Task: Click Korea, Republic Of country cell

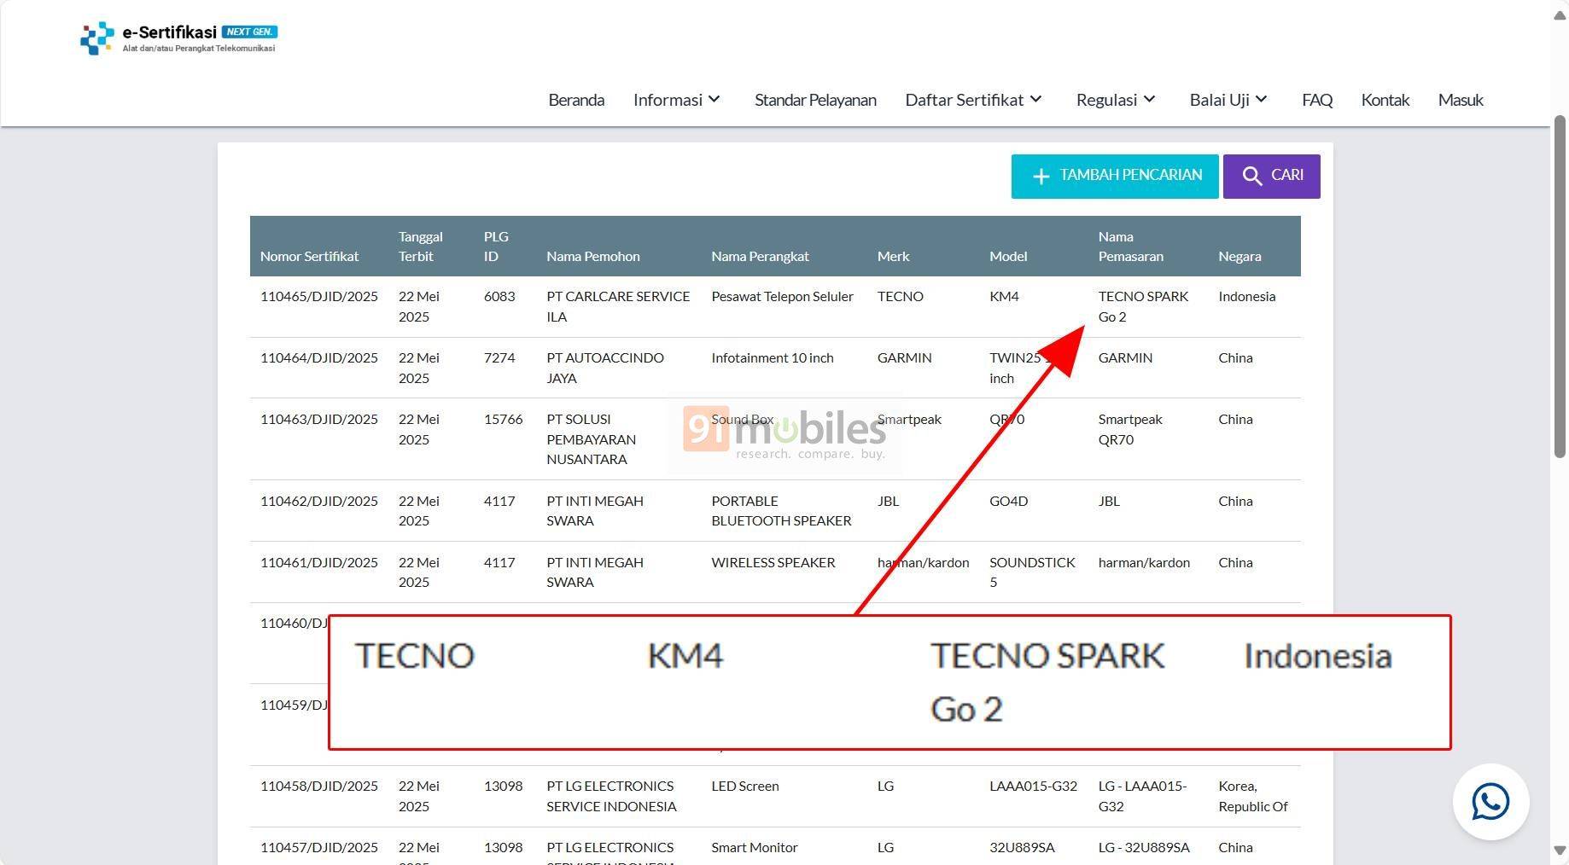Action: point(1252,796)
